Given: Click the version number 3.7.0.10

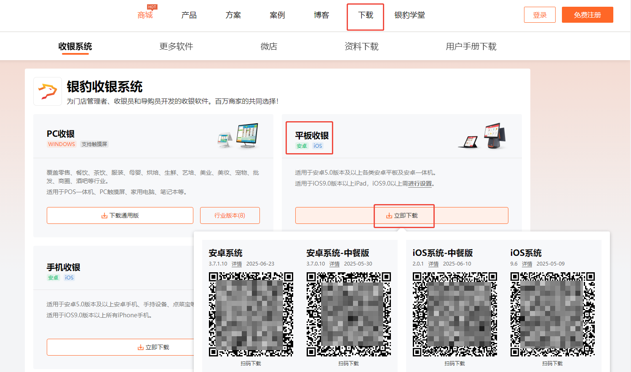Looking at the screenshot, I should (x=316, y=264).
